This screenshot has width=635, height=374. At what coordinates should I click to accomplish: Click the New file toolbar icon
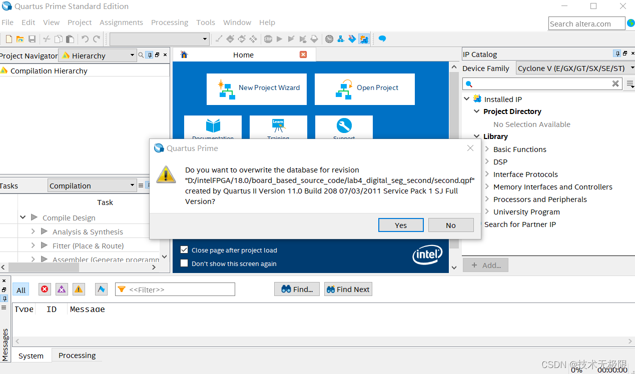point(9,39)
